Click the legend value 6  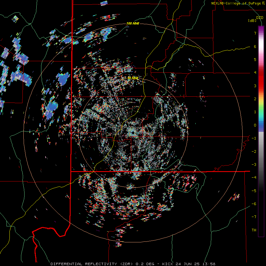pos(255,46)
